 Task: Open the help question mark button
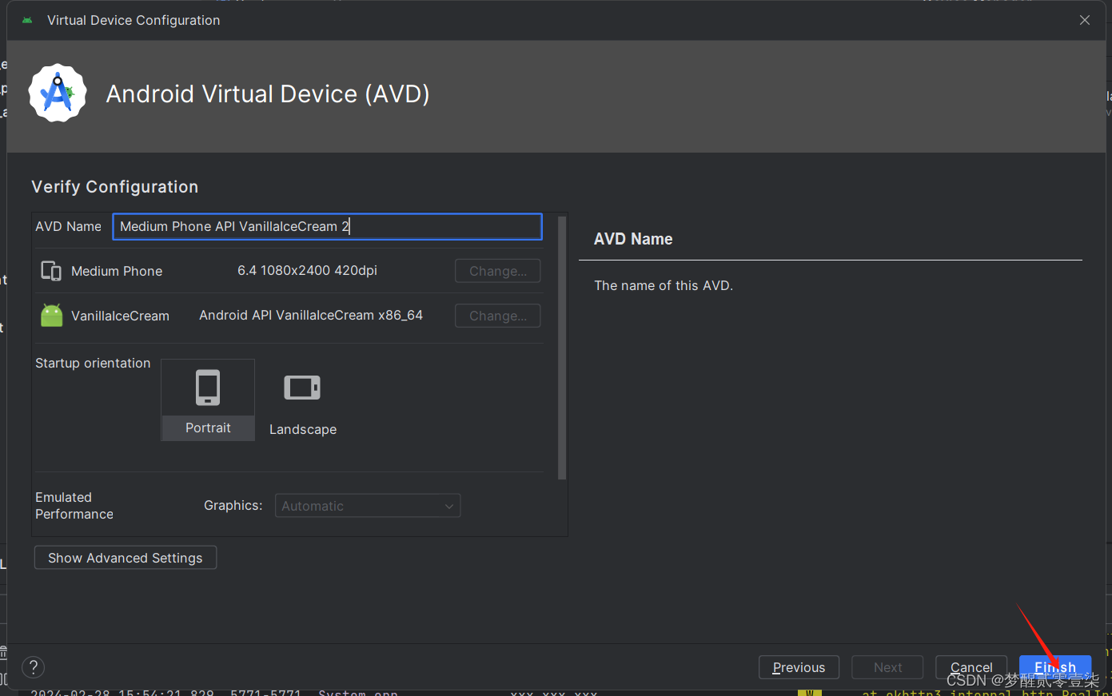[33, 667]
